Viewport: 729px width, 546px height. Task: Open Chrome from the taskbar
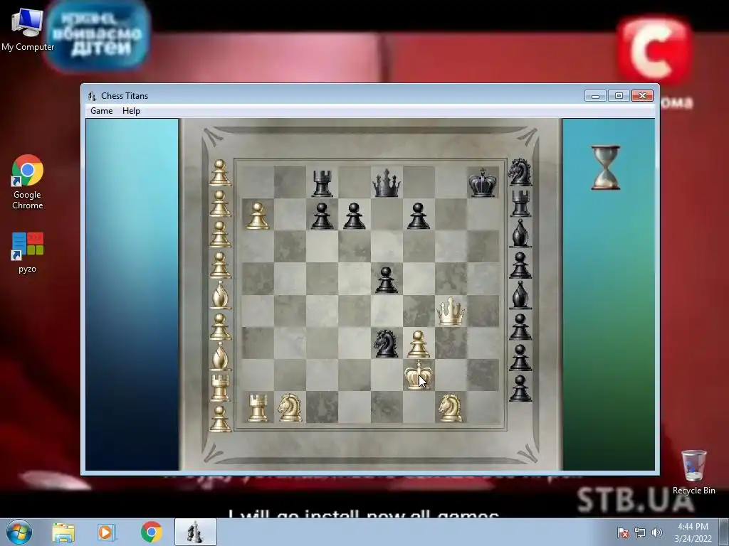151,532
